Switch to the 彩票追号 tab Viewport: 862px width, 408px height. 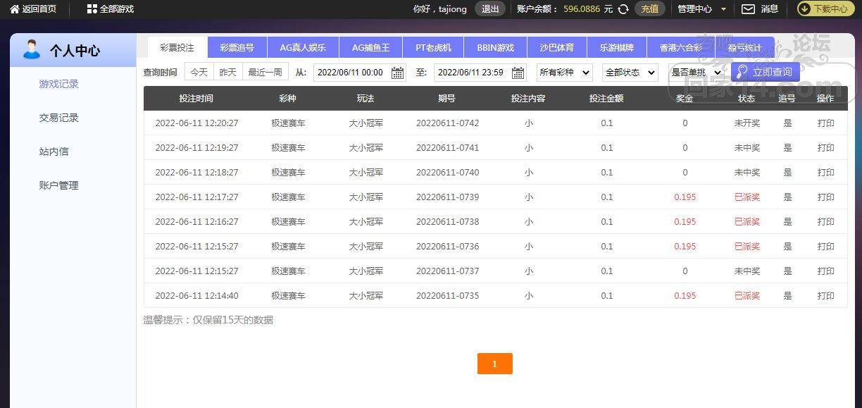(x=237, y=48)
